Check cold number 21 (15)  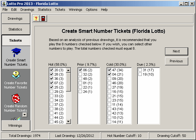[x=110, y=96]
